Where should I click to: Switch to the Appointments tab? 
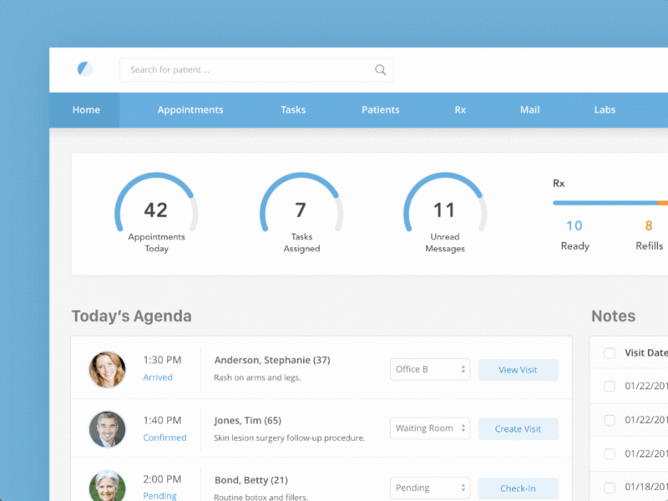(190, 109)
